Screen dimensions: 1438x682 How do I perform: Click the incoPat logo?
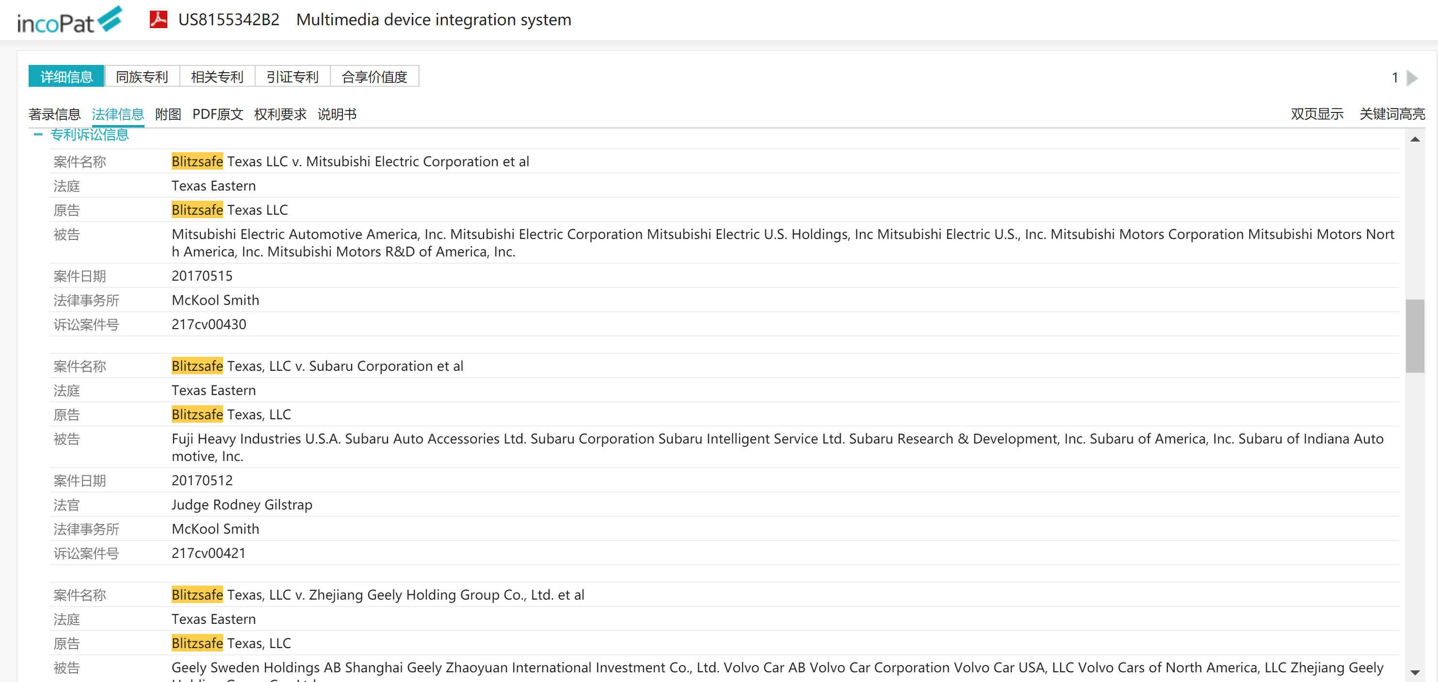(69, 20)
